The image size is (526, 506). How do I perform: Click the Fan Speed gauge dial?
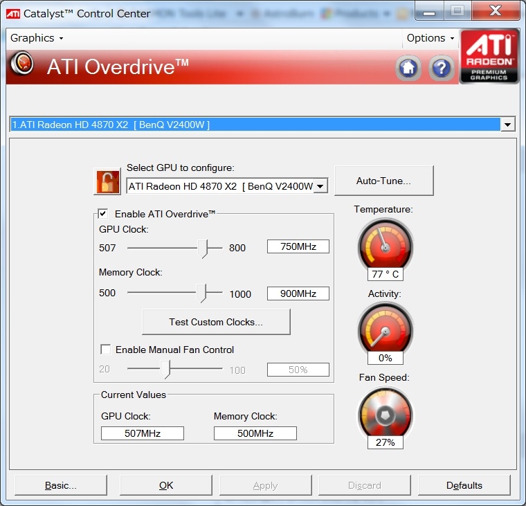[x=386, y=412]
